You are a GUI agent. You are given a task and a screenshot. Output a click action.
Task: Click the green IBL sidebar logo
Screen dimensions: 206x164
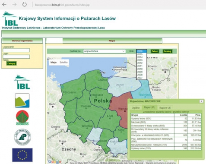click(x=22, y=82)
